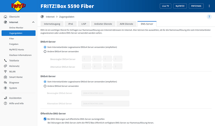Click the Öffentliche DNS-Server heading
This screenshot has height=126, width=215.
[x=53, y=113]
